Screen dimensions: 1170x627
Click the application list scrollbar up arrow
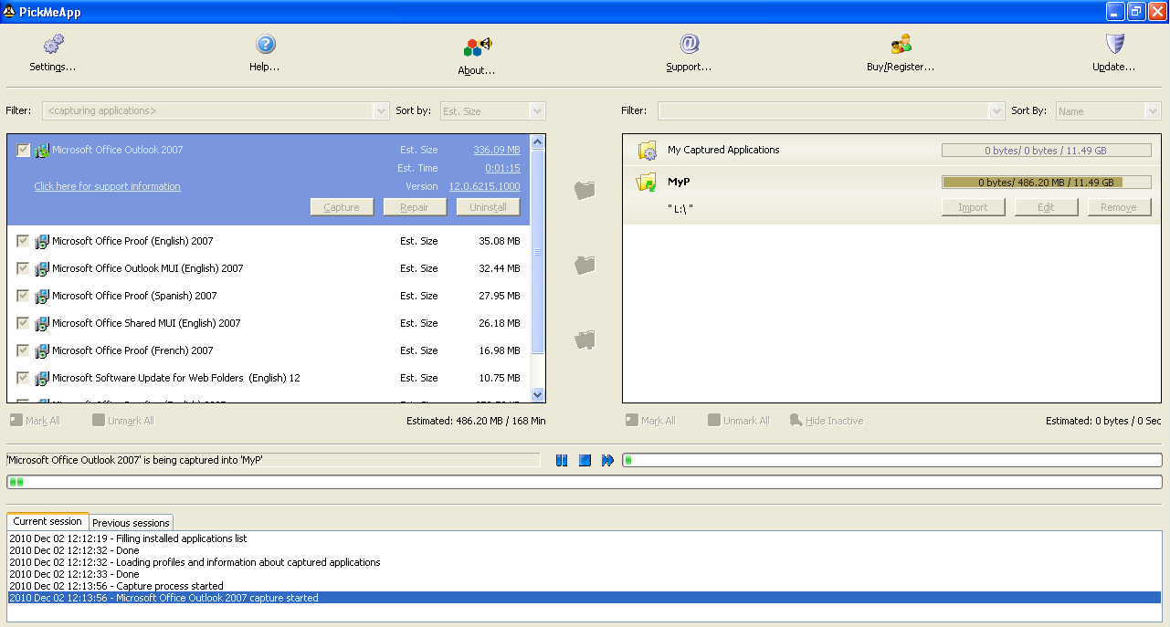pos(537,141)
